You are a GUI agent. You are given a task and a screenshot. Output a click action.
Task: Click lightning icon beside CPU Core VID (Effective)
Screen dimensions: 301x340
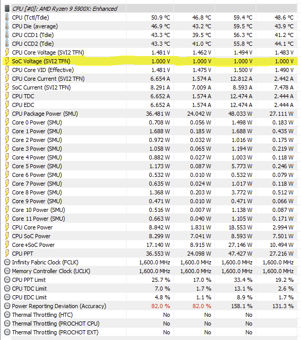7,70
